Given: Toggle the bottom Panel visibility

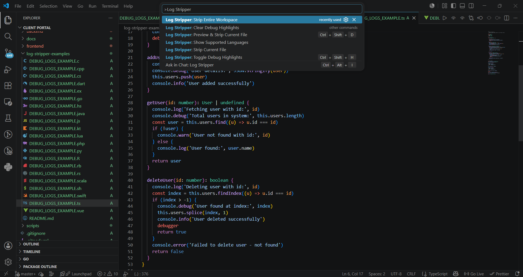Looking at the screenshot, I should coord(462,6).
